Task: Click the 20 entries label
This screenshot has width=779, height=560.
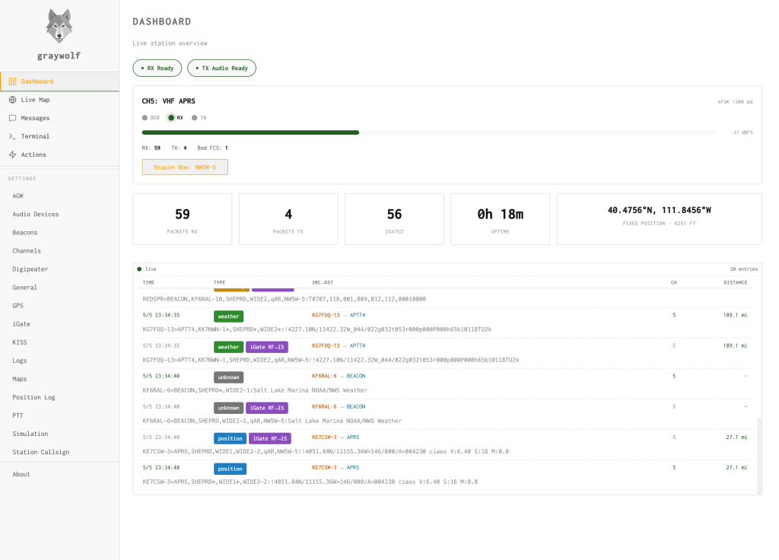Action: click(744, 269)
